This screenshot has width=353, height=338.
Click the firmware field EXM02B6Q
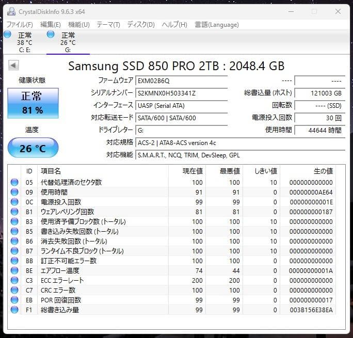coord(182,81)
